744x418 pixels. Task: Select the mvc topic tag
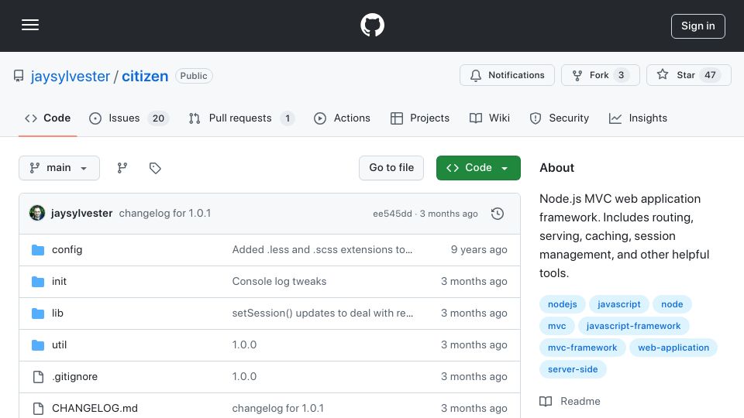tap(556, 326)
